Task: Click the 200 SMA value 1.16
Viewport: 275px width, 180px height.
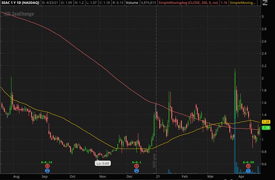Action: click(224, 3)
